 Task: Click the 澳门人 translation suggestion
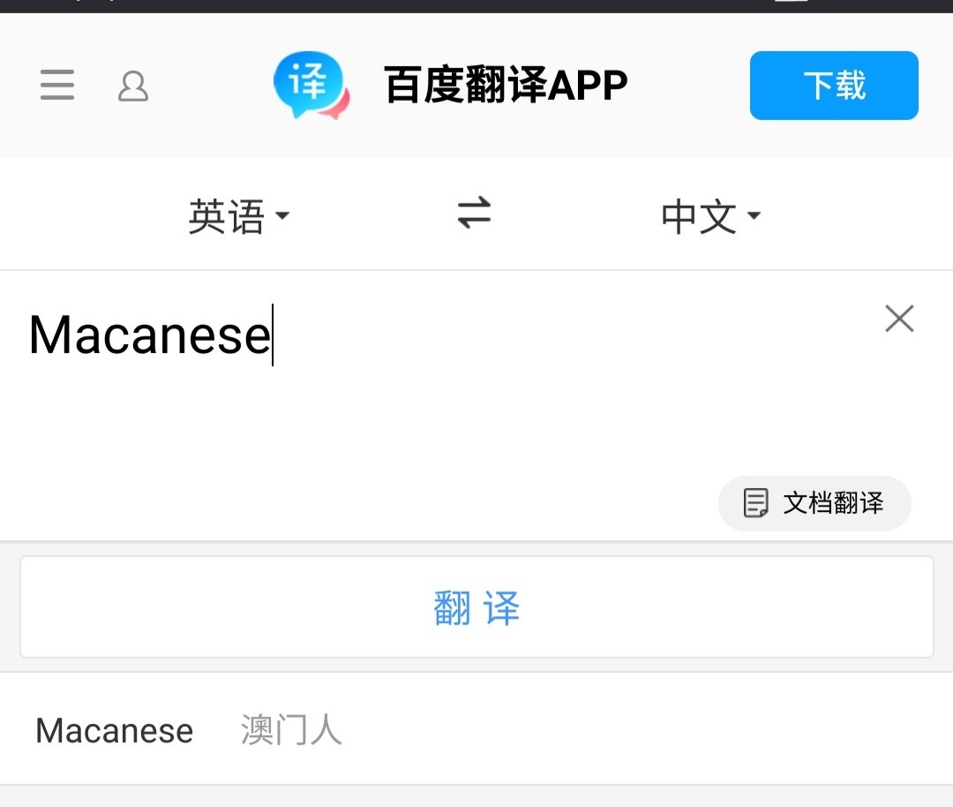coord(291,730)
